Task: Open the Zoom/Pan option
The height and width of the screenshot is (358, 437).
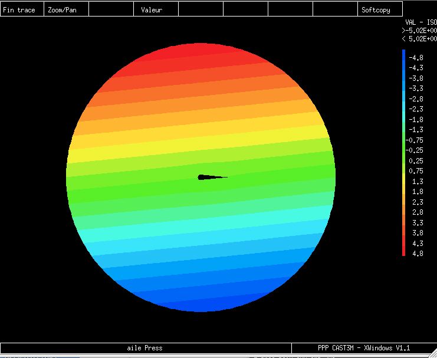Action: pos(66,9)
